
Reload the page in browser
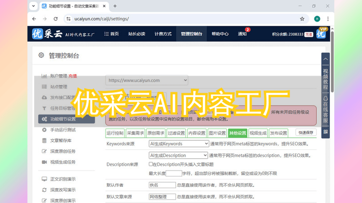point(56,19)
